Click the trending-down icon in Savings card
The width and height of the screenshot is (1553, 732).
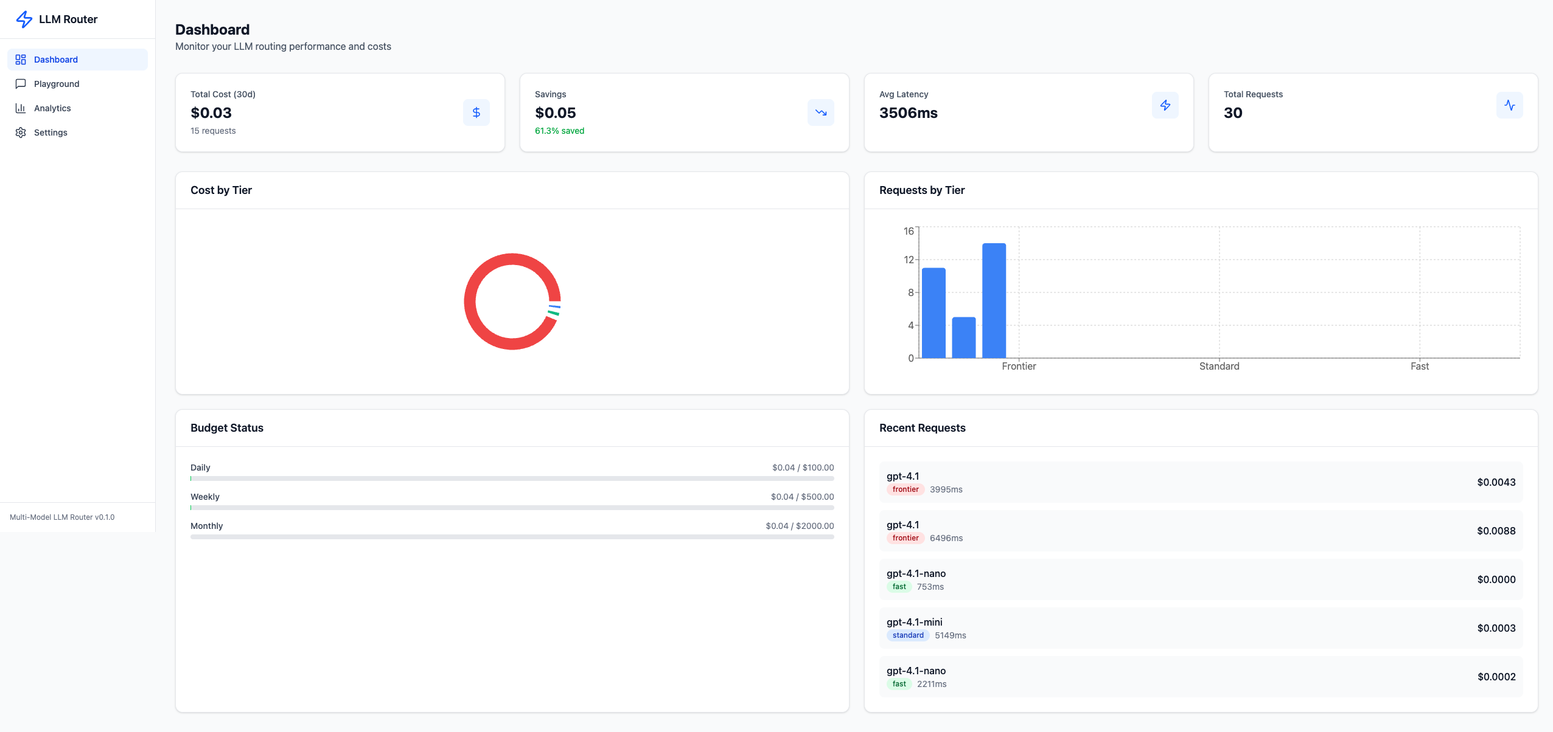pyautogui.click(x=821, y=112)
